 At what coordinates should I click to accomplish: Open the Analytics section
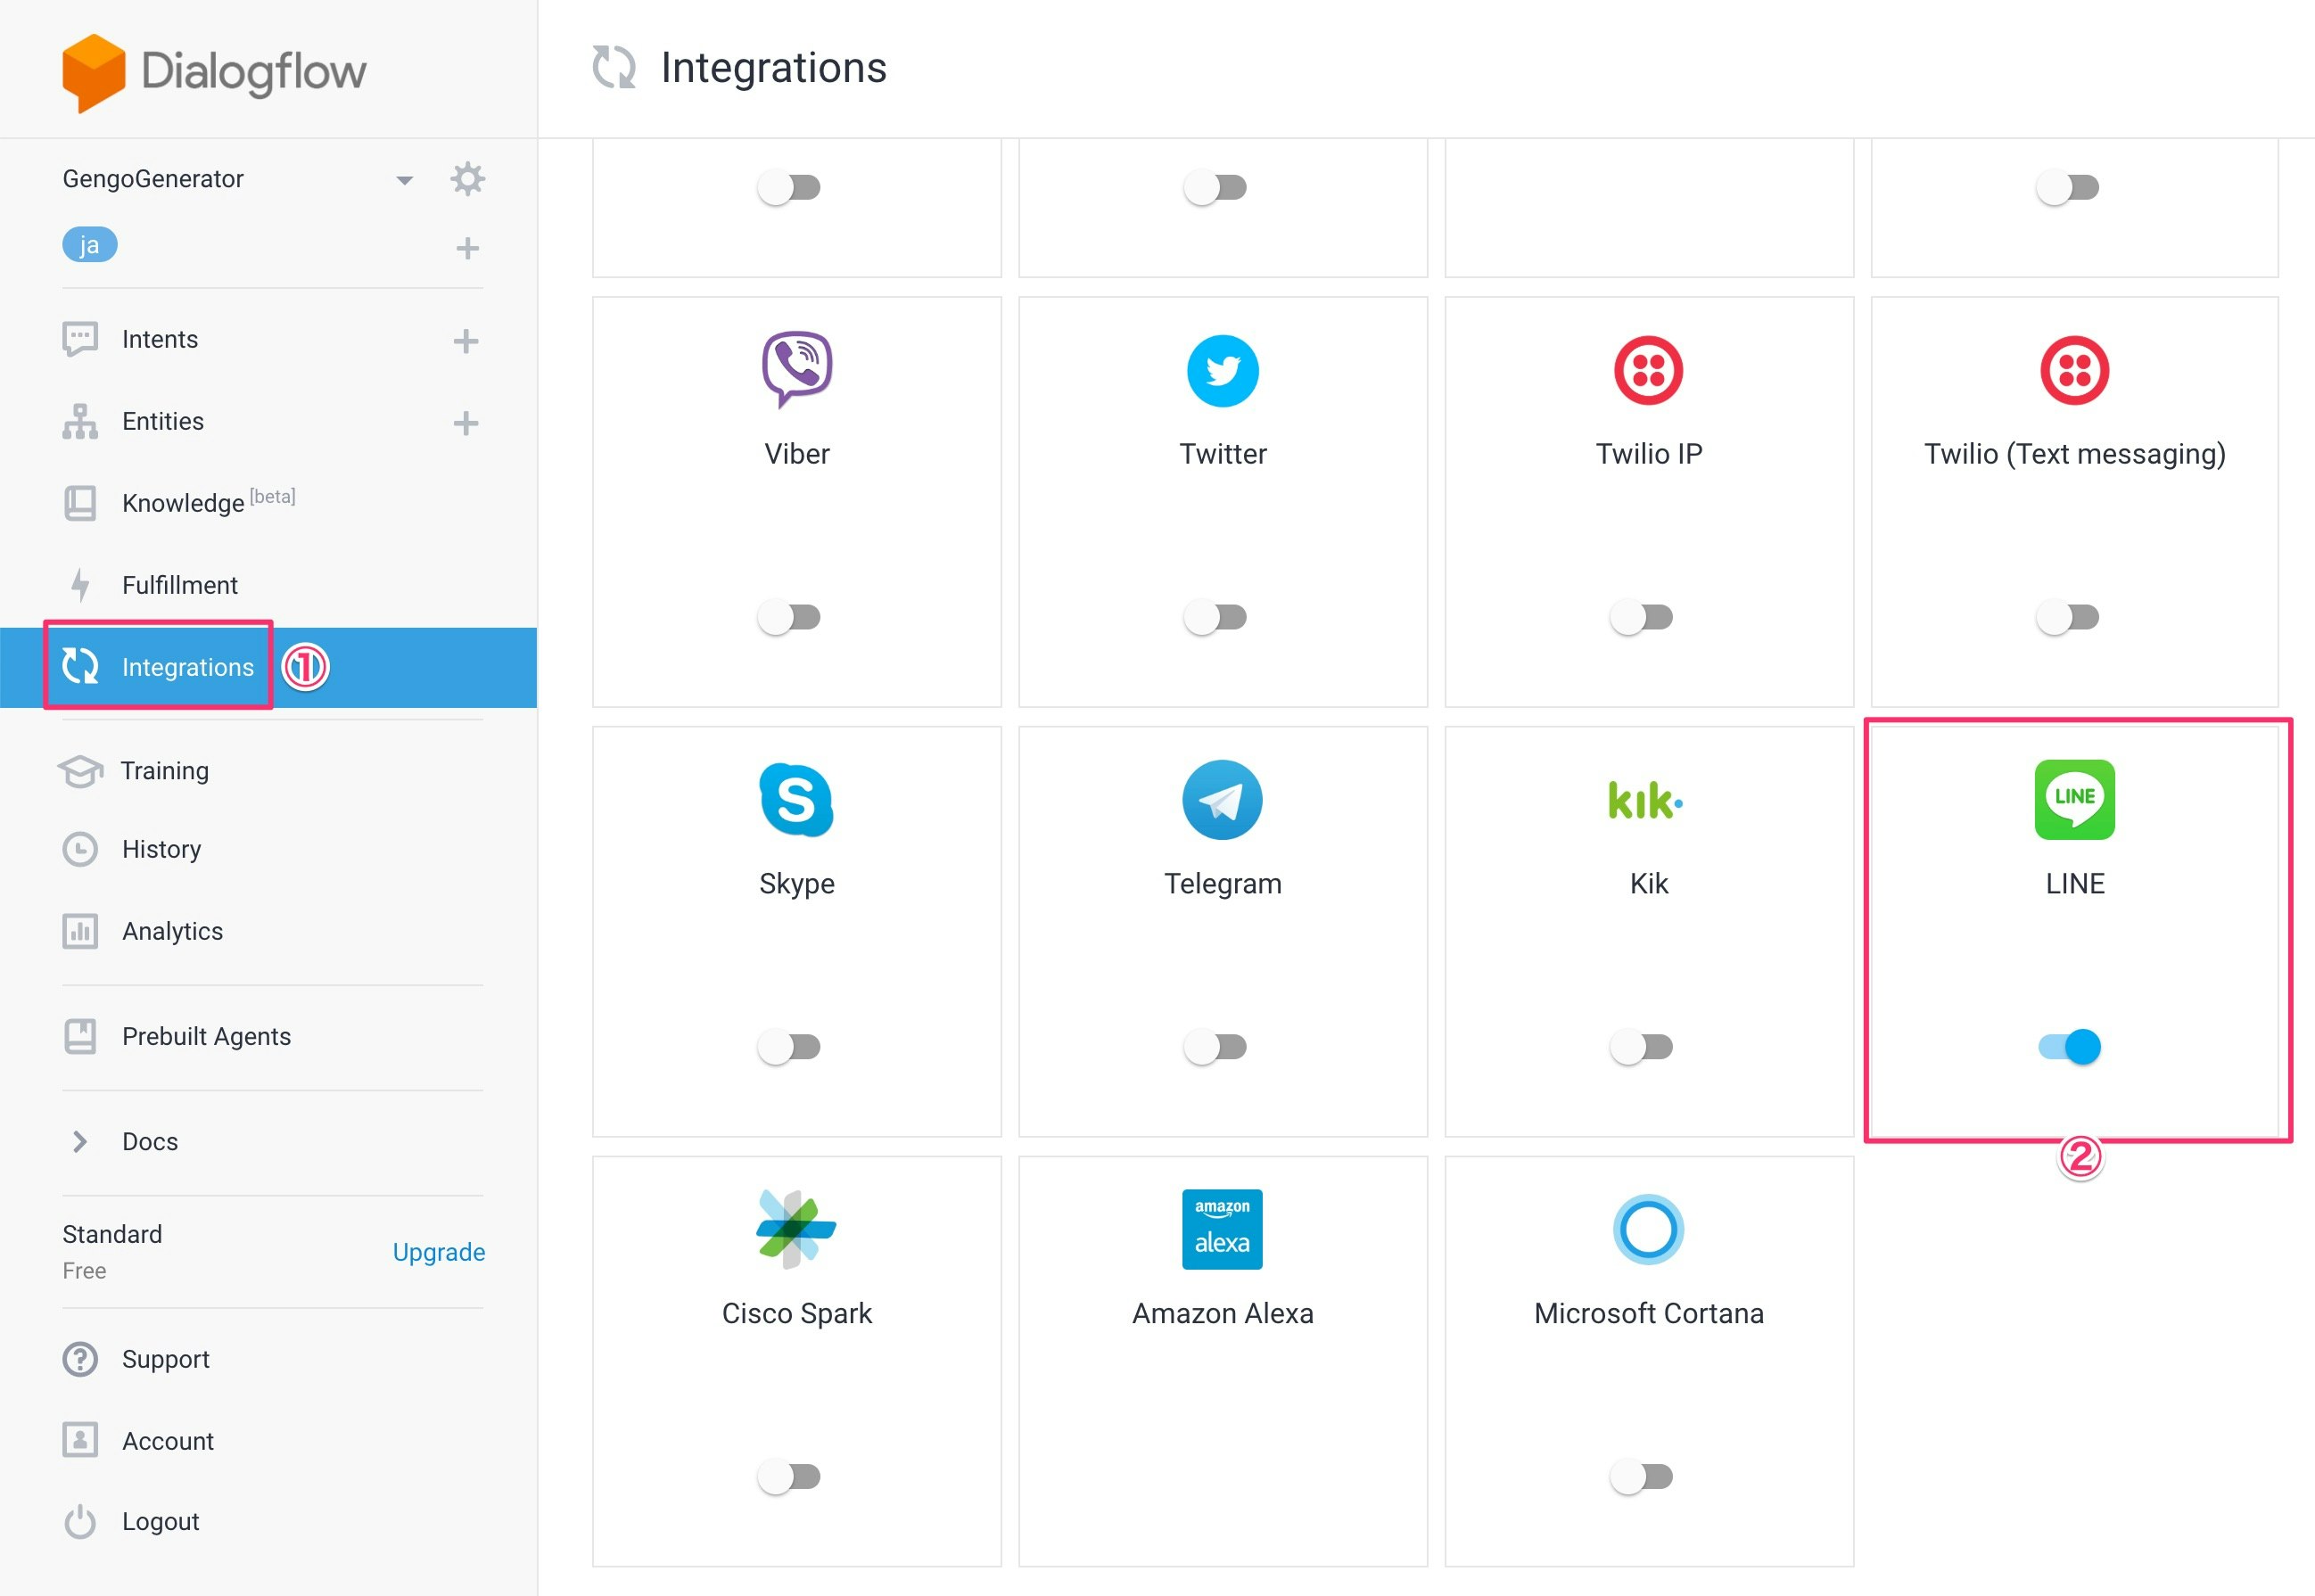172,931
